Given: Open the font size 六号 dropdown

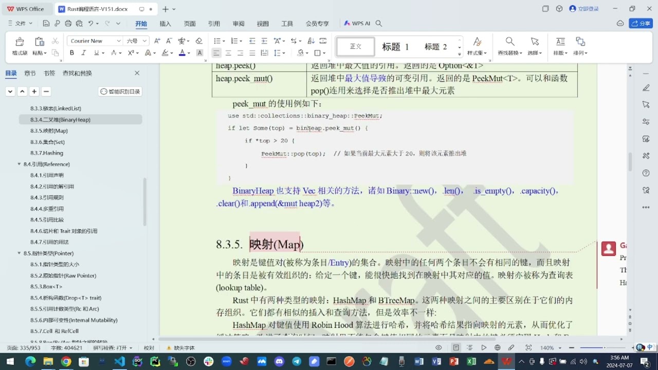Looking at the screenshot, I should 144,41.
